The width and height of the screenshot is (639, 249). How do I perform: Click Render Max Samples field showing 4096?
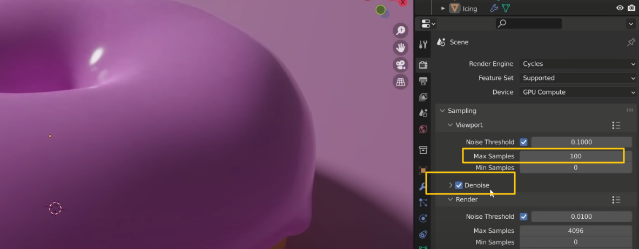tap(575, 231)
